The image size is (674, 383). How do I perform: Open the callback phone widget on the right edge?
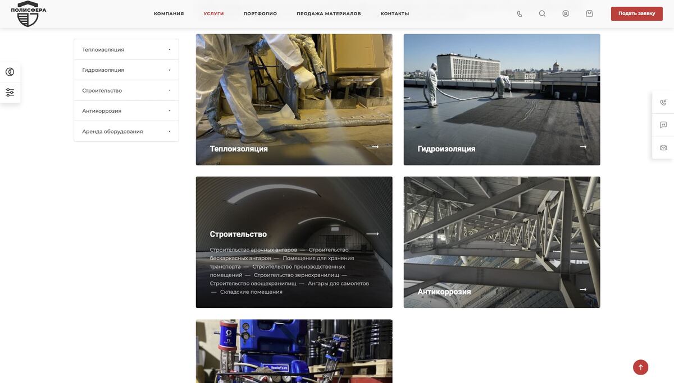tap(663, 102)
